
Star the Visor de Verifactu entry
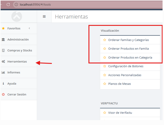105,113
